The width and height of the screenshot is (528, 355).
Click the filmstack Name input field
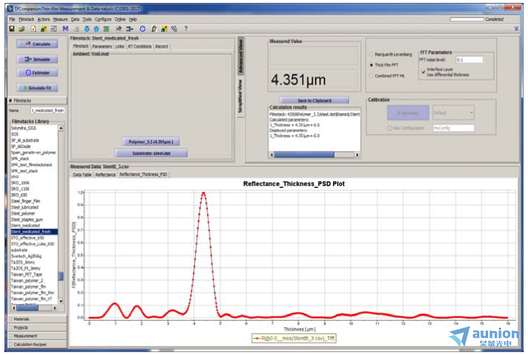(47, 110)
